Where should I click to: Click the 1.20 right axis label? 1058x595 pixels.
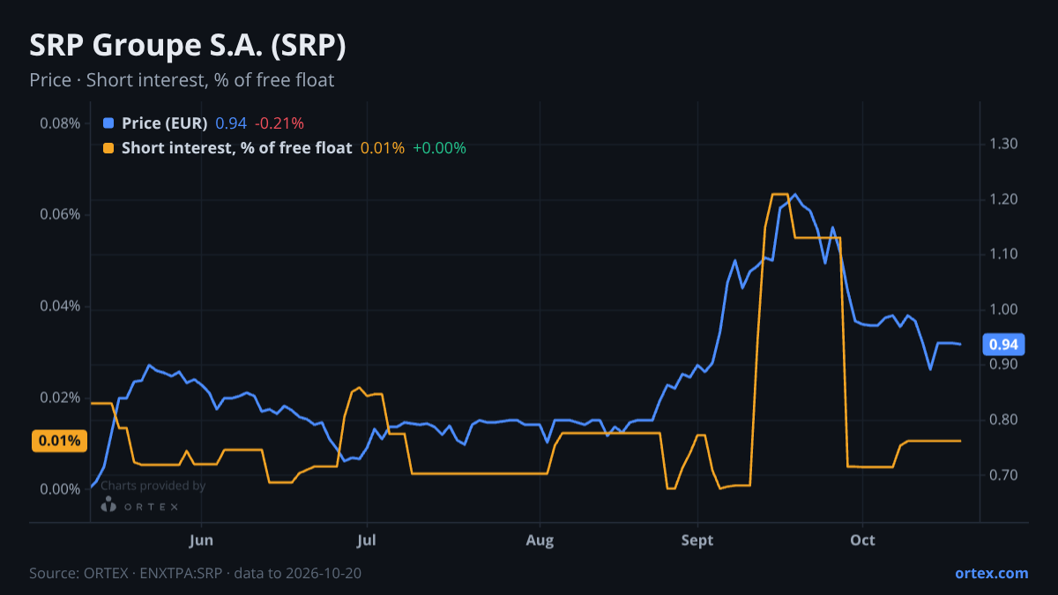point(1004,199)
